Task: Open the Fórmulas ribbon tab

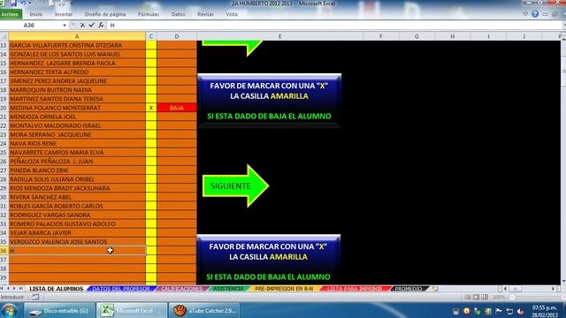Action: pos(149,14)
